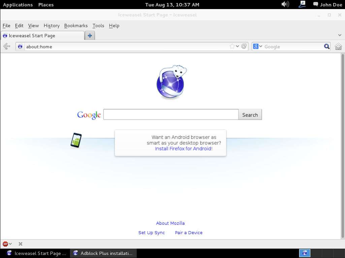Click the Google search engine icon

(x=255, y=46)
